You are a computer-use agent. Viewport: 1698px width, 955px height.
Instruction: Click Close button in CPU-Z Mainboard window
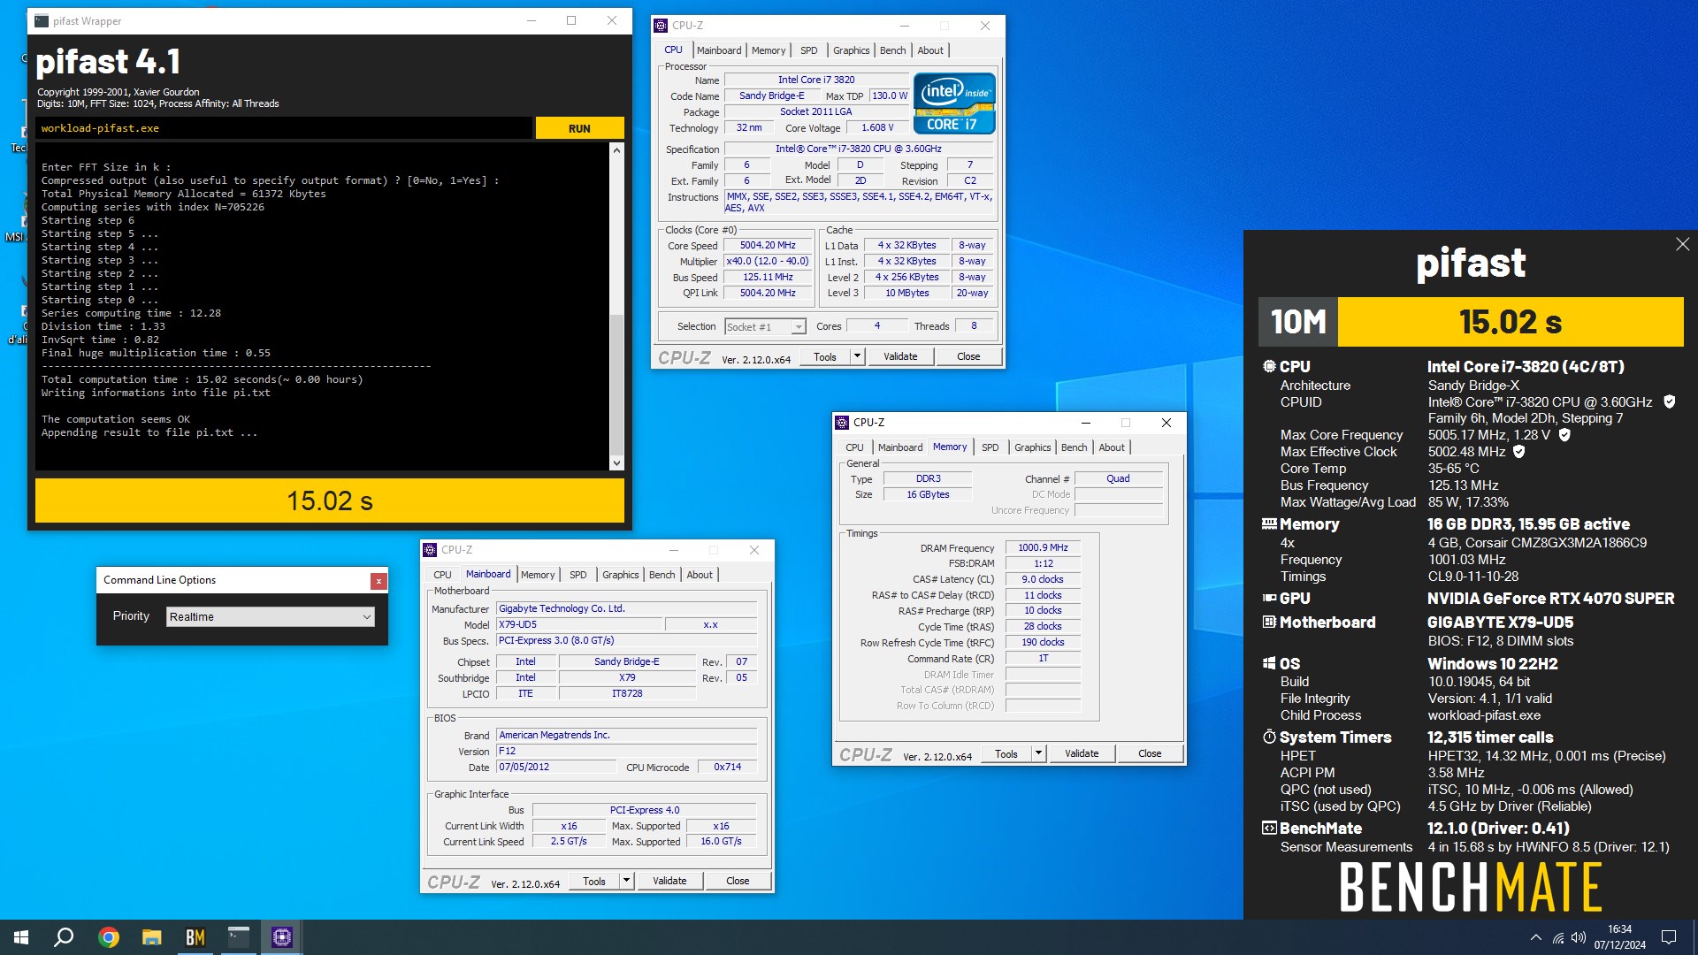[x=738, y=881]
